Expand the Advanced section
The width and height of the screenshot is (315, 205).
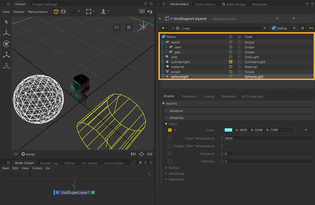tap(176, 174)
